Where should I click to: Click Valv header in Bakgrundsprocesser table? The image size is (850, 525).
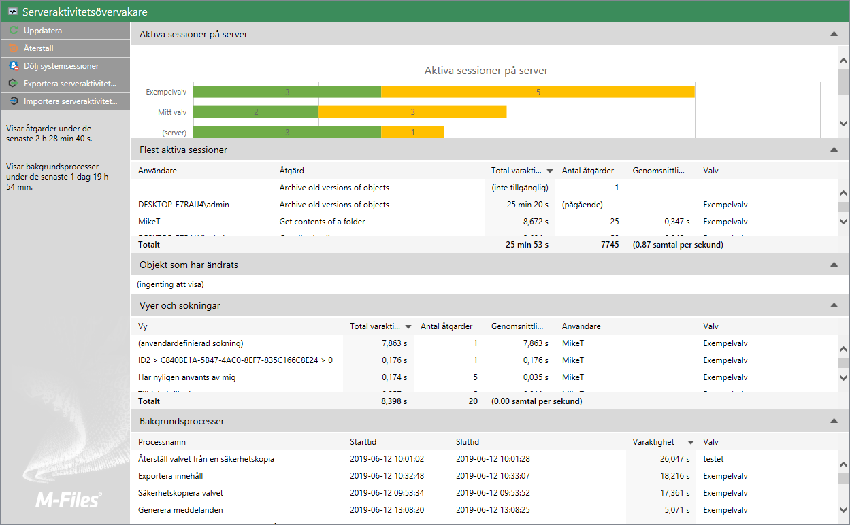pos(710,442)
